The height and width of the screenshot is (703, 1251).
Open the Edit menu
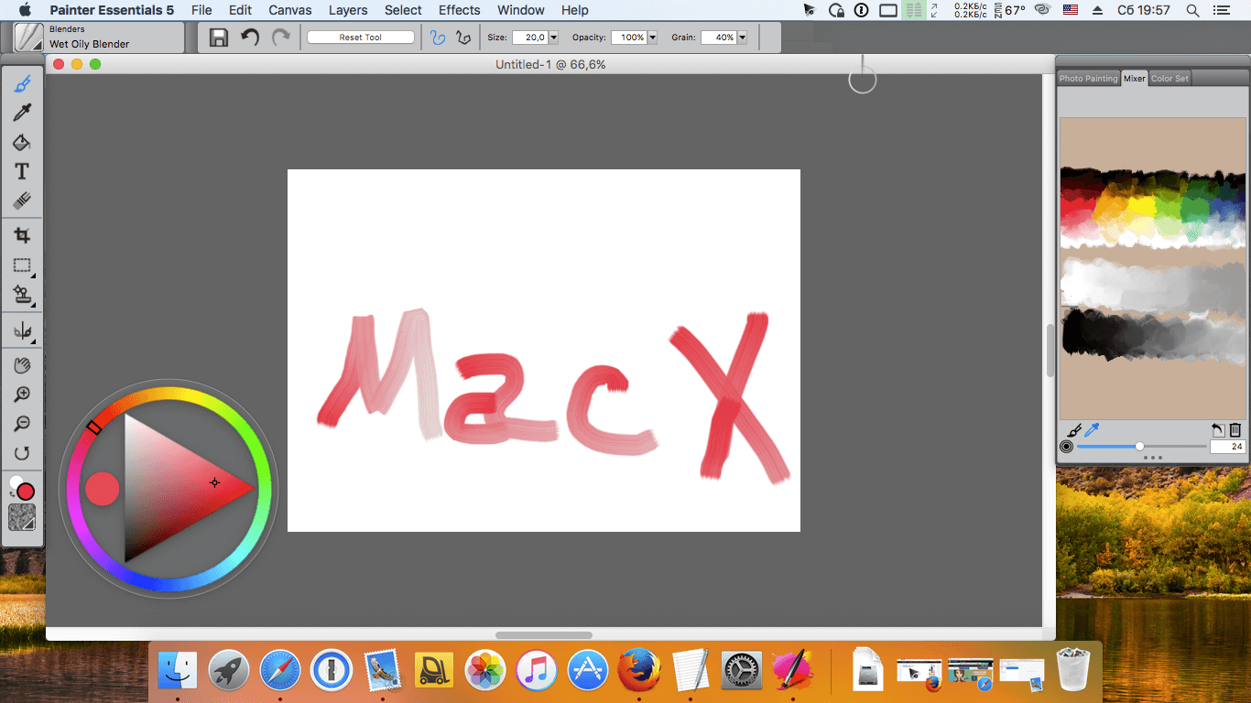240,10
